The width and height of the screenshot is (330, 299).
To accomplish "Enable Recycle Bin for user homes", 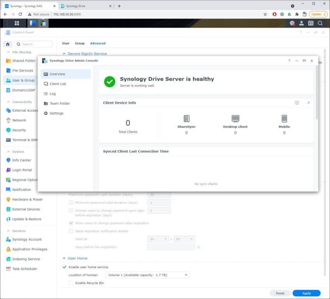I will point(72,283).
